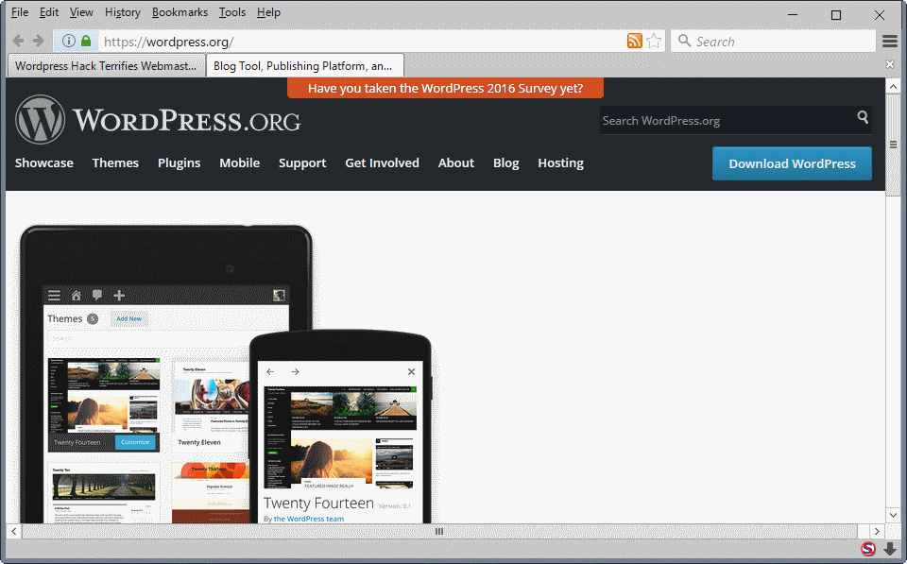This screenshot has height=564, width=907.
Task: Open the History menu
Action: (123, 12)
